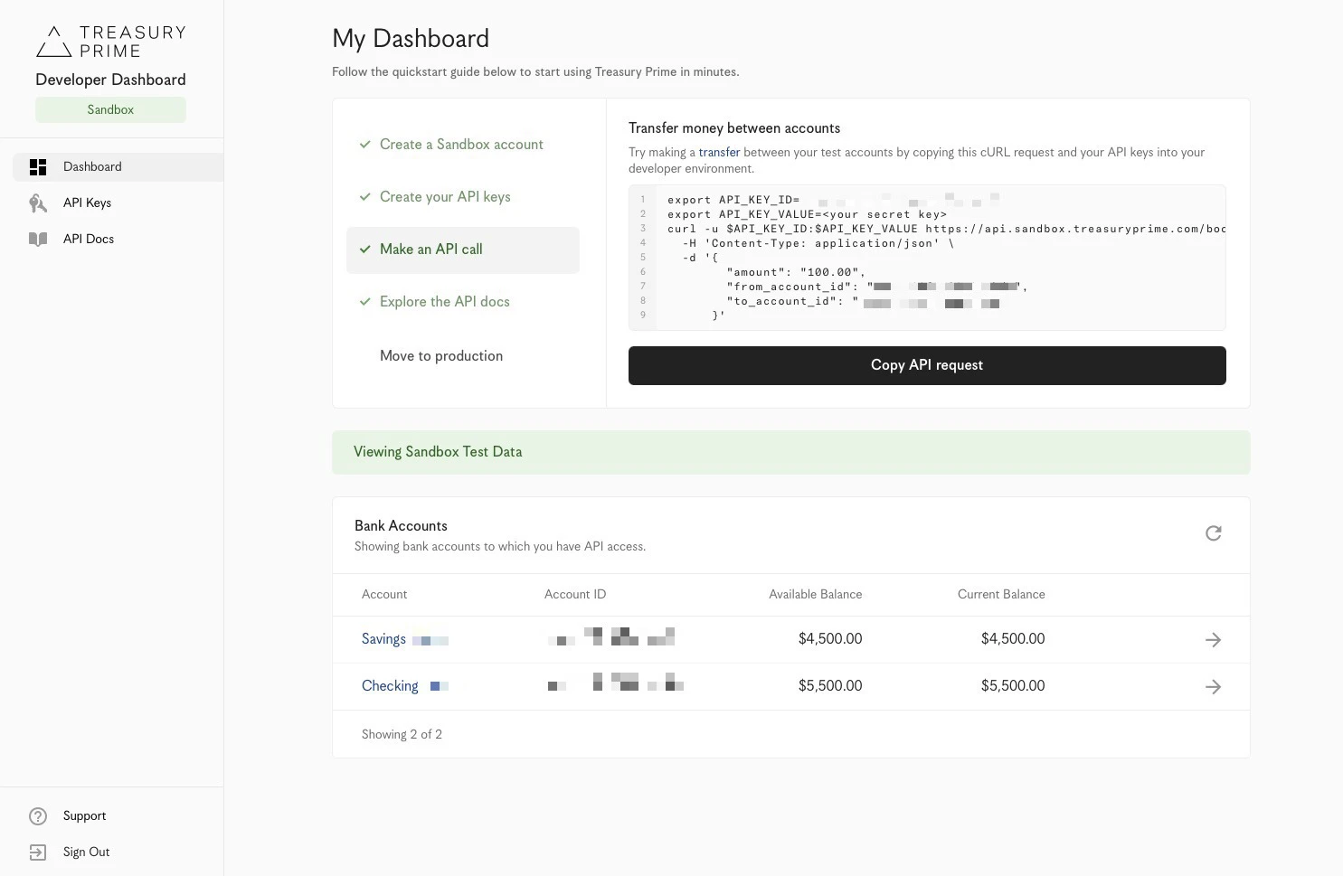Click the Sandbox environment badge
Screen dimensions: 1343x876
[x=110, y=108]
